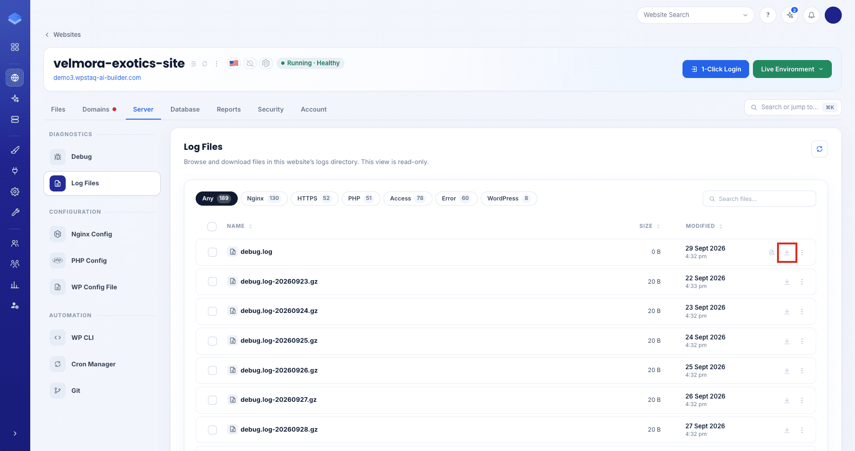Download debug.log-20260927.gz

coord(787,400)
